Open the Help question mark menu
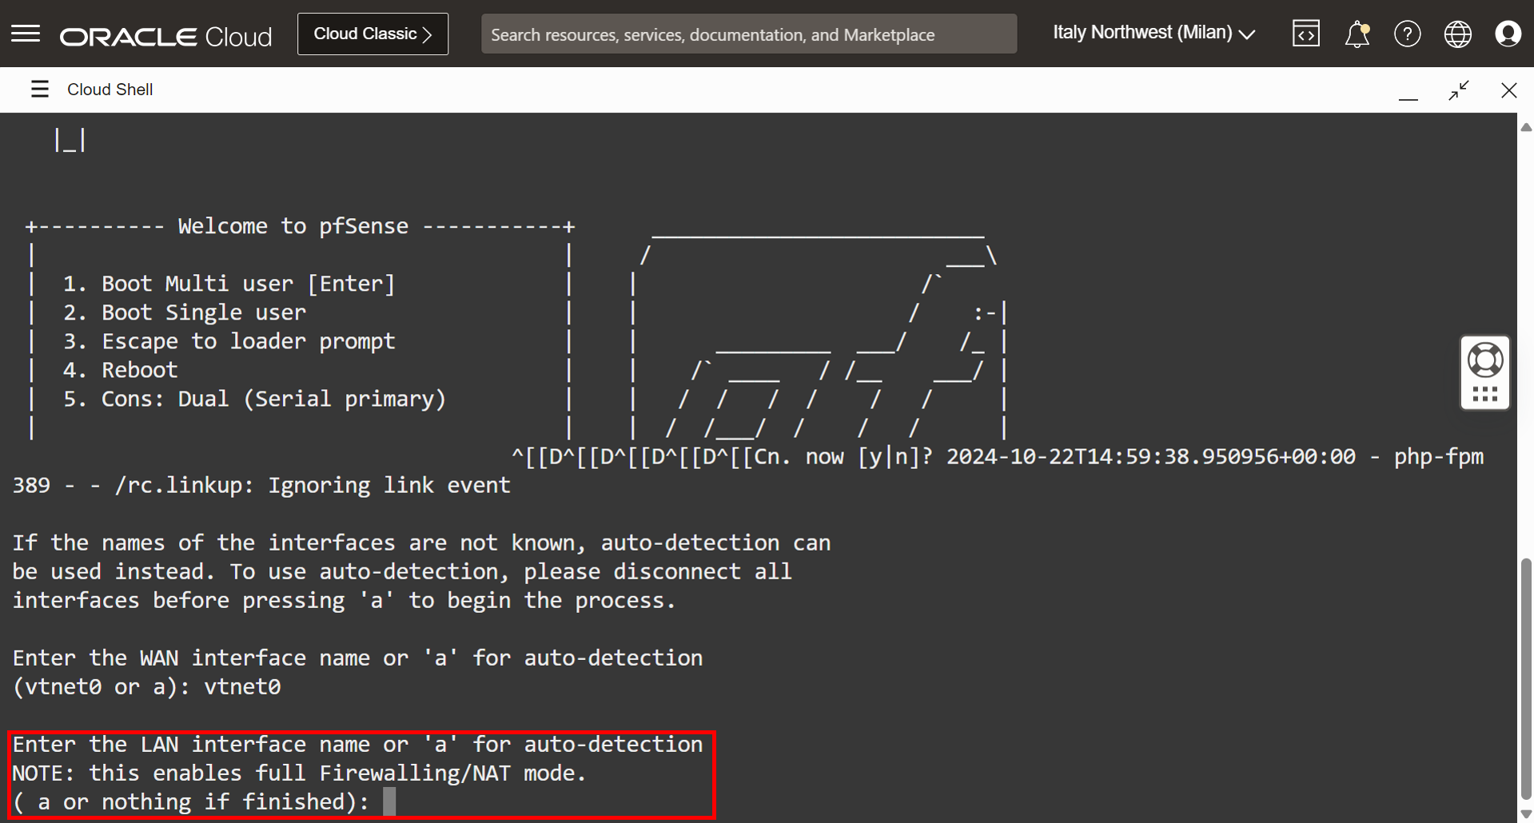This screenshot has height=823, width=1534. tap(1408, 34)
